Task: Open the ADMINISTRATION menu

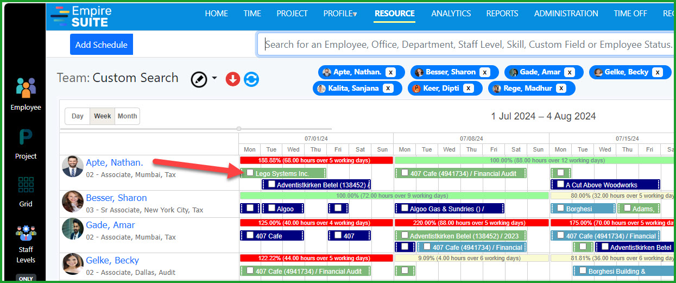Action: pyautogui.click(x=566, y=14)
